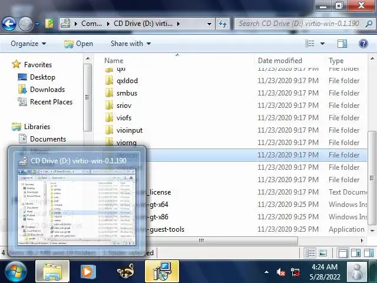Click the first pane layout icon in status bar
The height and width of the screenshot is (283, 377).
coord(343,253)
